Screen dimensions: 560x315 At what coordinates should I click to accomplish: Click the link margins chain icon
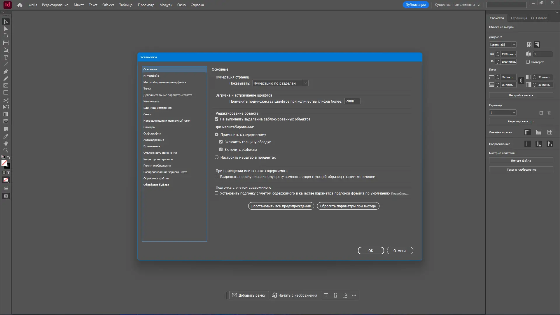tap(521, 81)
